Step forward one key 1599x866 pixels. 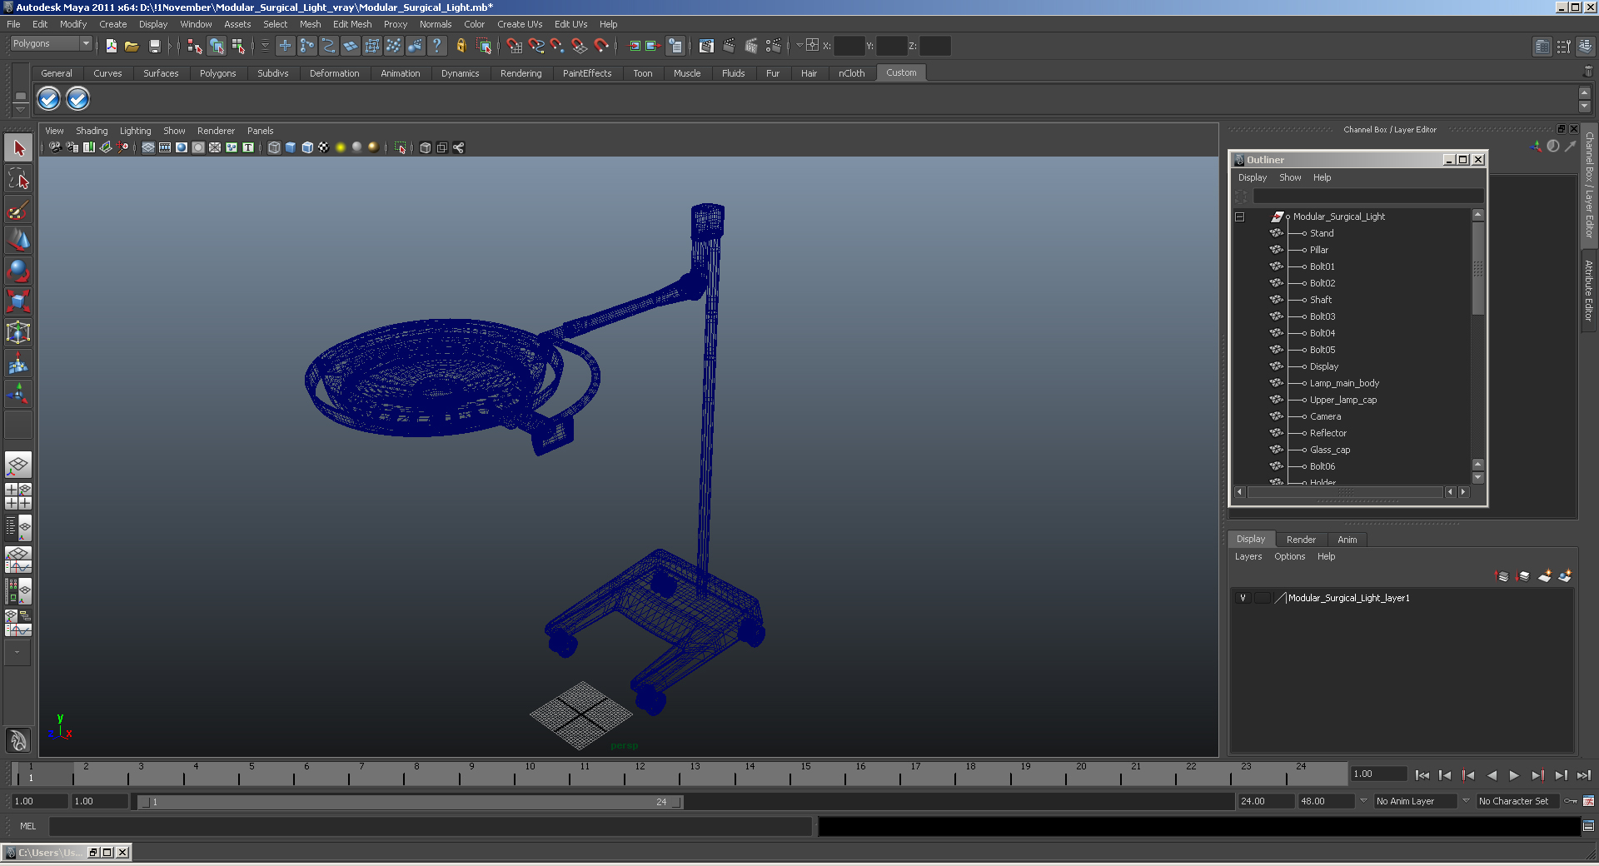pyautogui.click(x=1537, y=775)
